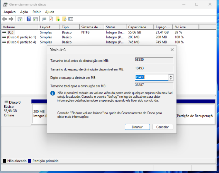Select the Partição de Recuperação block

pyautogui.click(x=196, y=114)
